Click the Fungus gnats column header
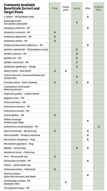Viewport: 107px width, 191px height. tap(66, 8)
